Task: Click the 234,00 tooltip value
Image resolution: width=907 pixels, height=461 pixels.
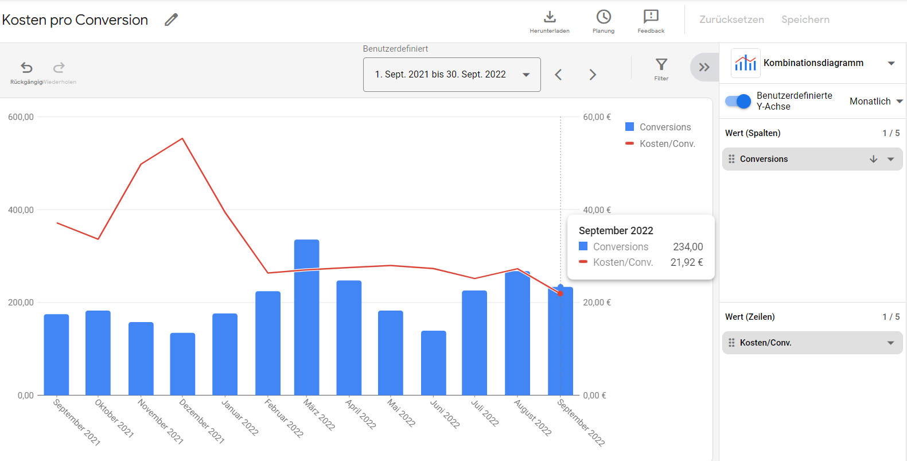Action: pos(688,247)
